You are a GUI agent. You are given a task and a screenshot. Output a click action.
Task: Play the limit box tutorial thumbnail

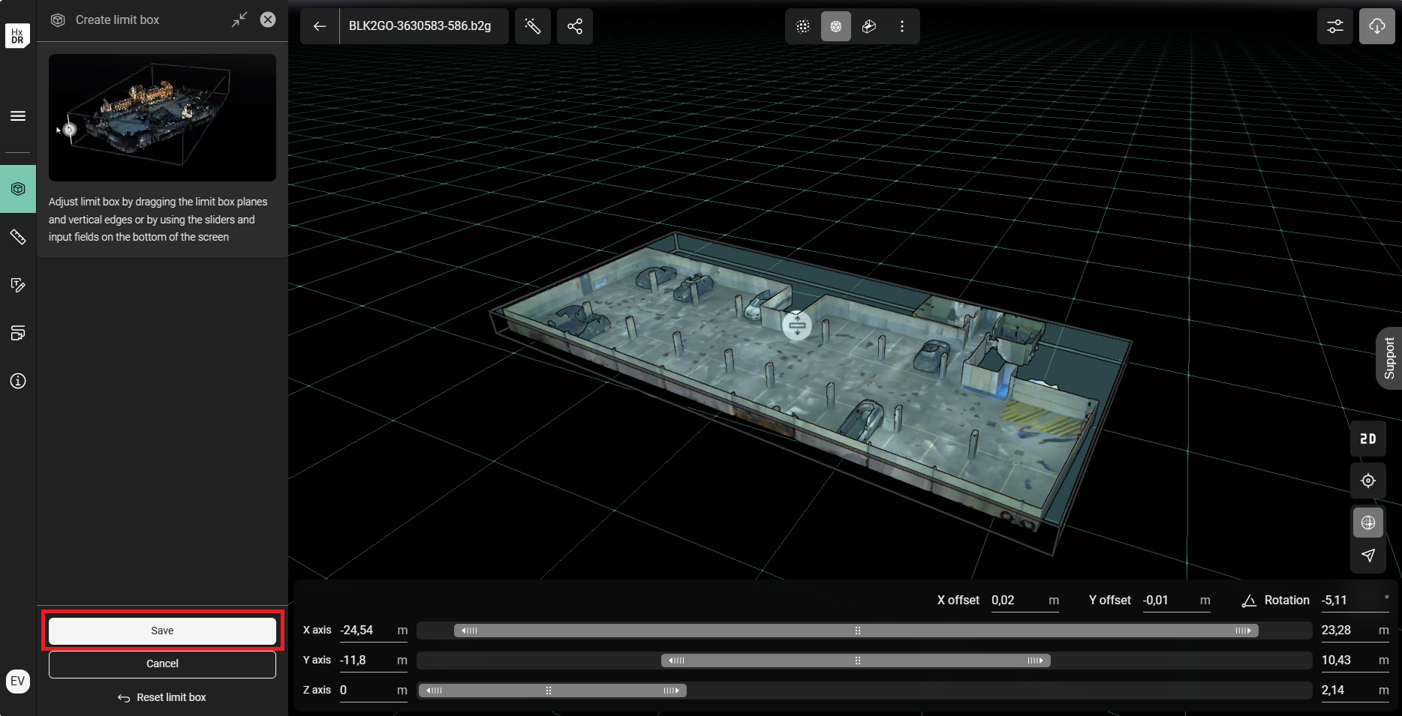click(x=162, y=117)
